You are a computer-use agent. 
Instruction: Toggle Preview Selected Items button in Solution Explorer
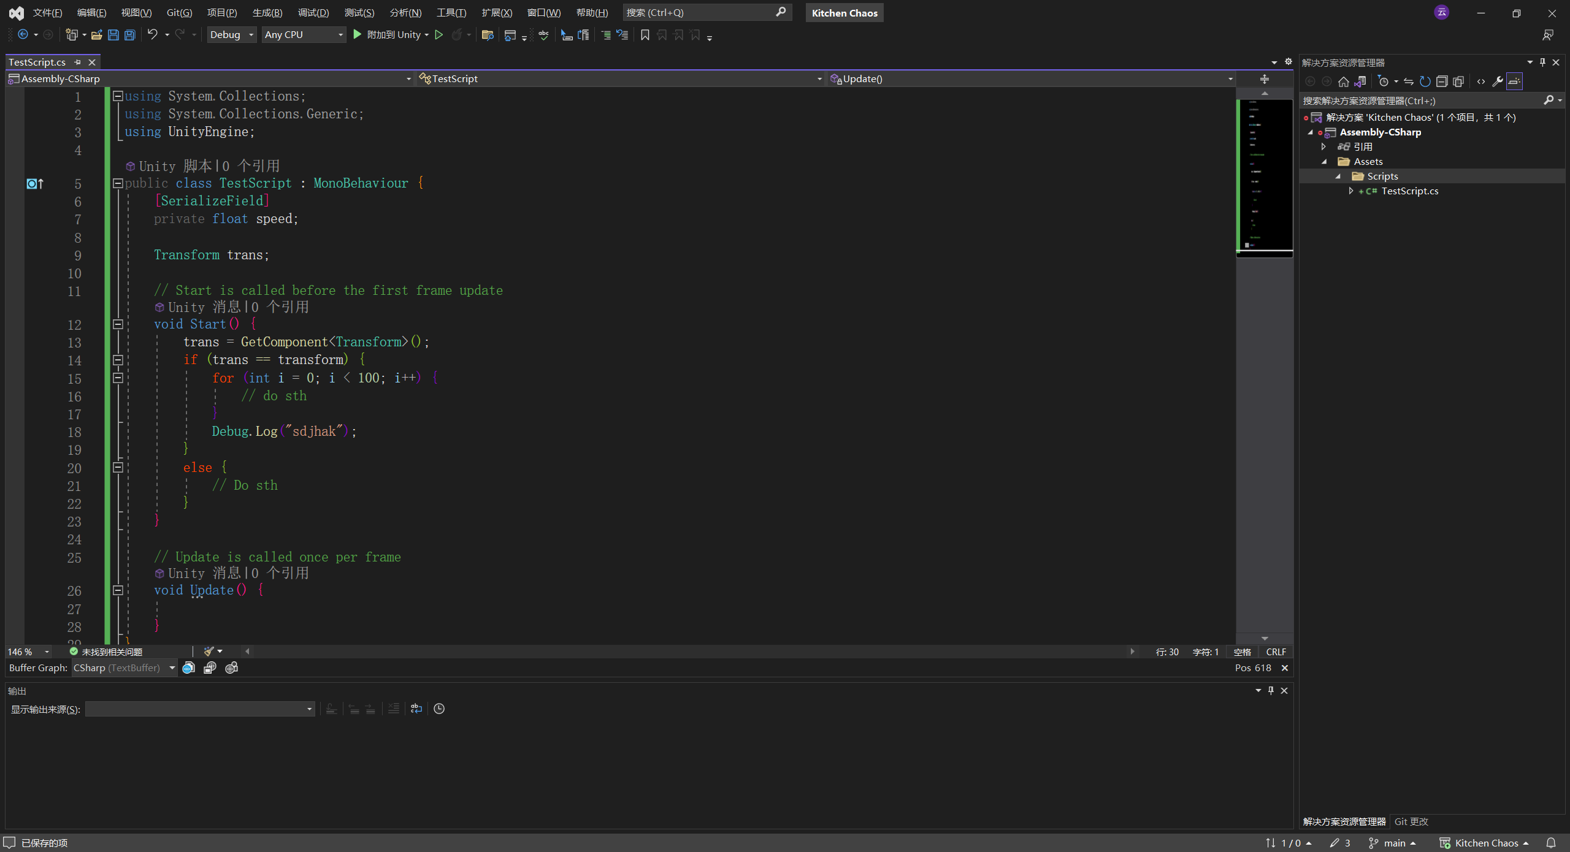[1514, 82]
